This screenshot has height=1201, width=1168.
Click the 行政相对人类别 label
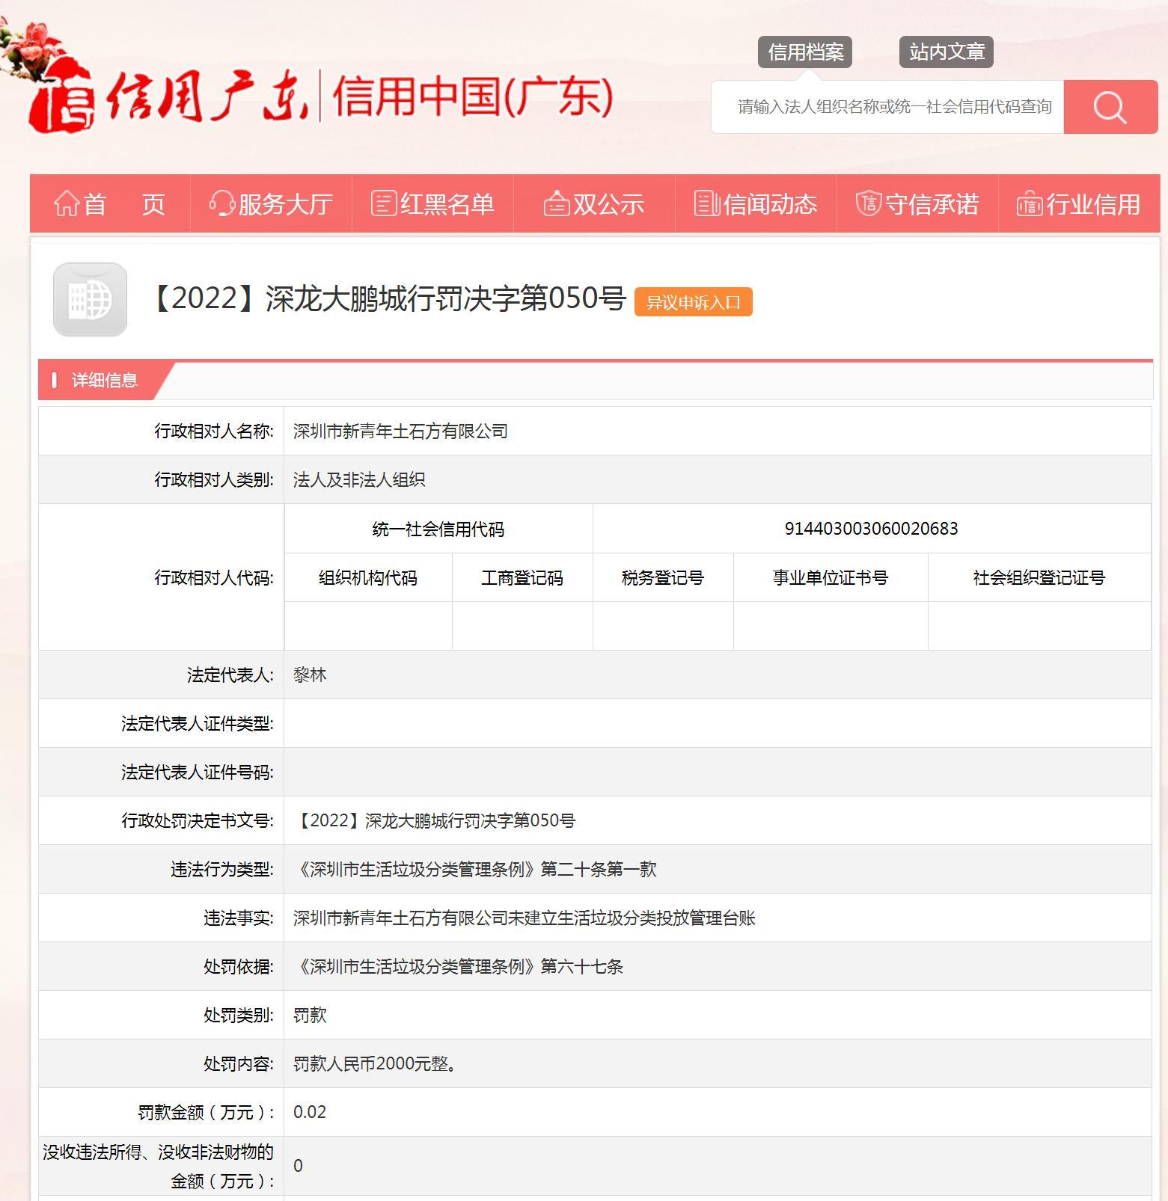click(214, 480)
